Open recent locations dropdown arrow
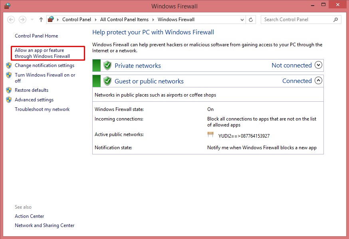This screenshot has width=349, height=239. coord(32,20)
